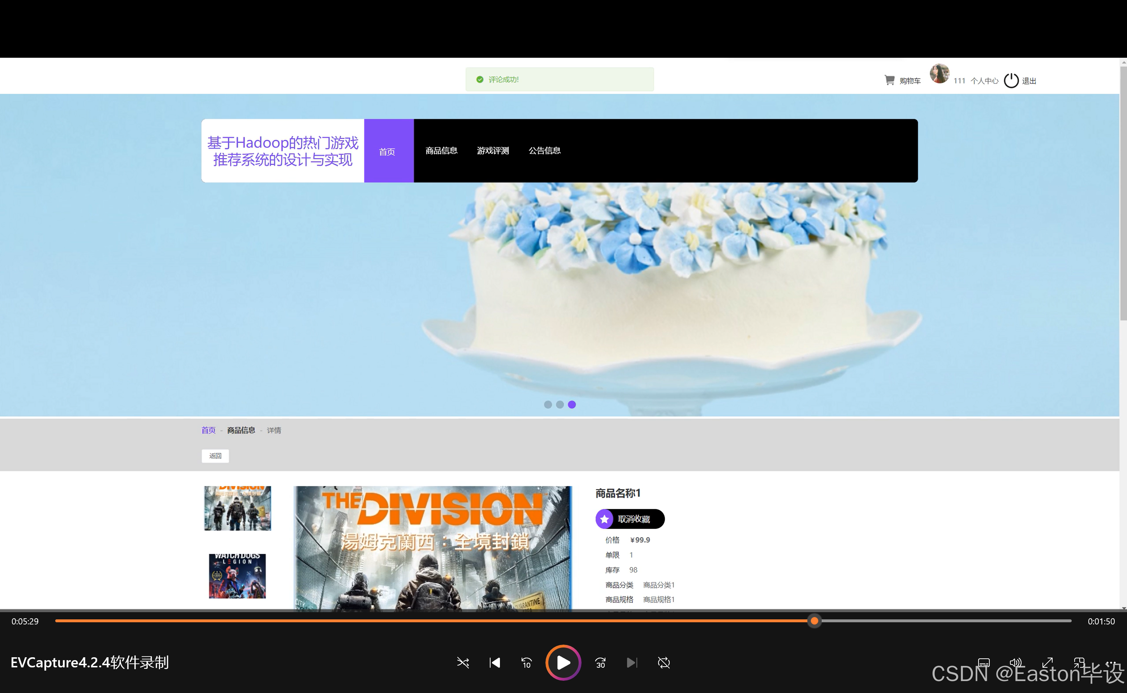
Task: Open the 商品信息 navigation tab
Action: point(441,151)
